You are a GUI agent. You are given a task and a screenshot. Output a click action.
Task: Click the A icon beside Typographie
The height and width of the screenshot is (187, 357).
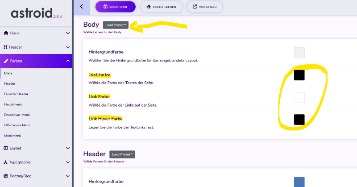point(5,162)
